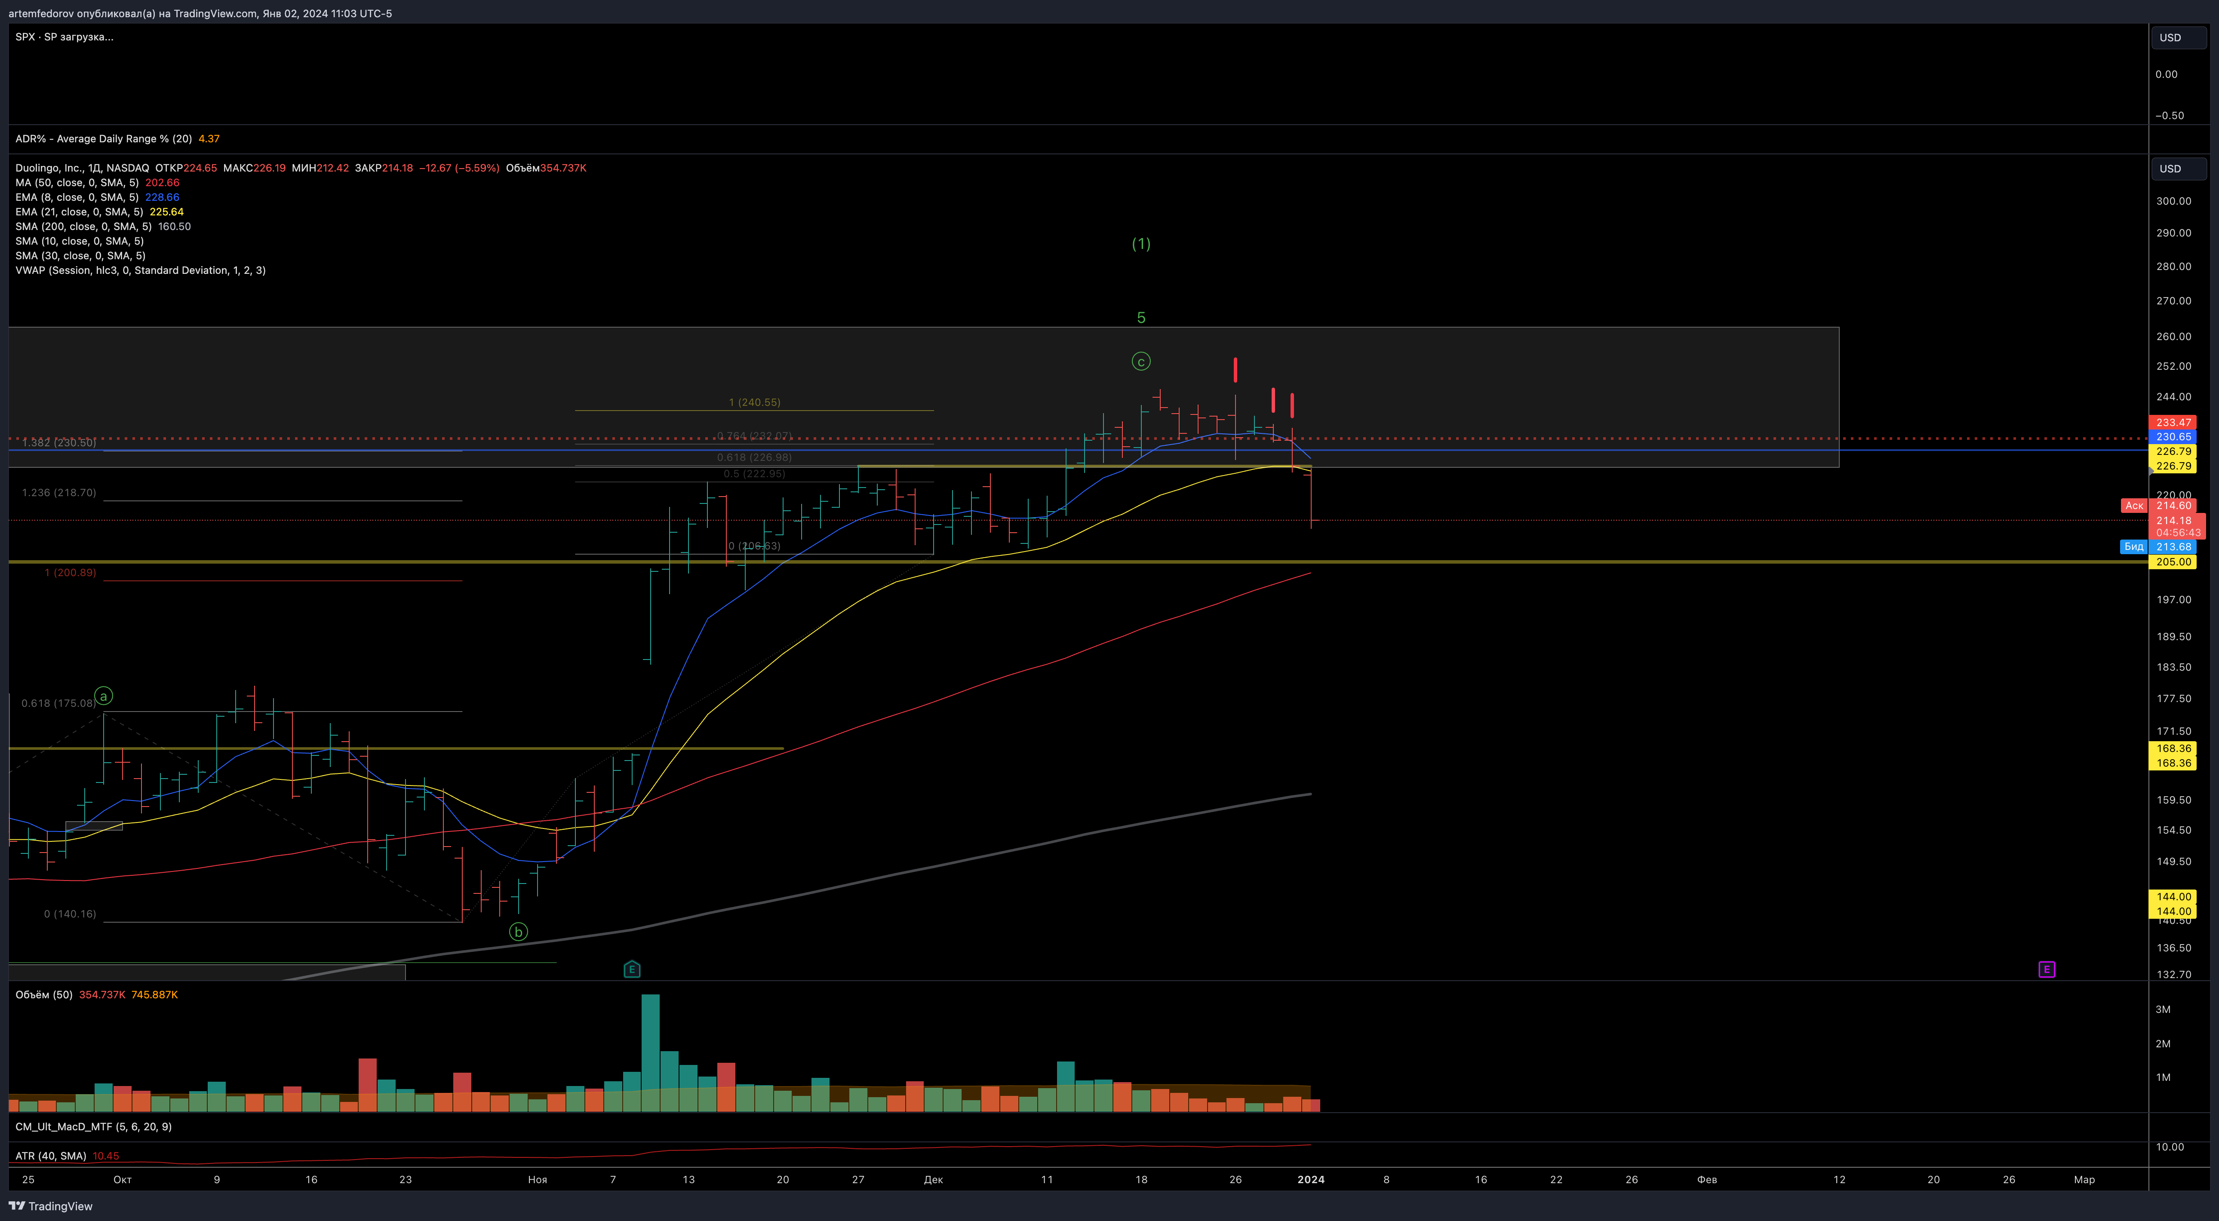Viewport: 2219px width, 1221px height.
Task: Select the VWAP Session indicator legend
Action: point(141,270)
